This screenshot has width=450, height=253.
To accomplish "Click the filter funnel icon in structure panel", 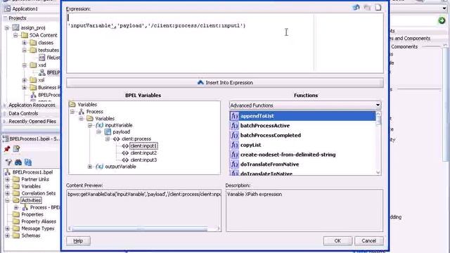I will click(8, 162).
